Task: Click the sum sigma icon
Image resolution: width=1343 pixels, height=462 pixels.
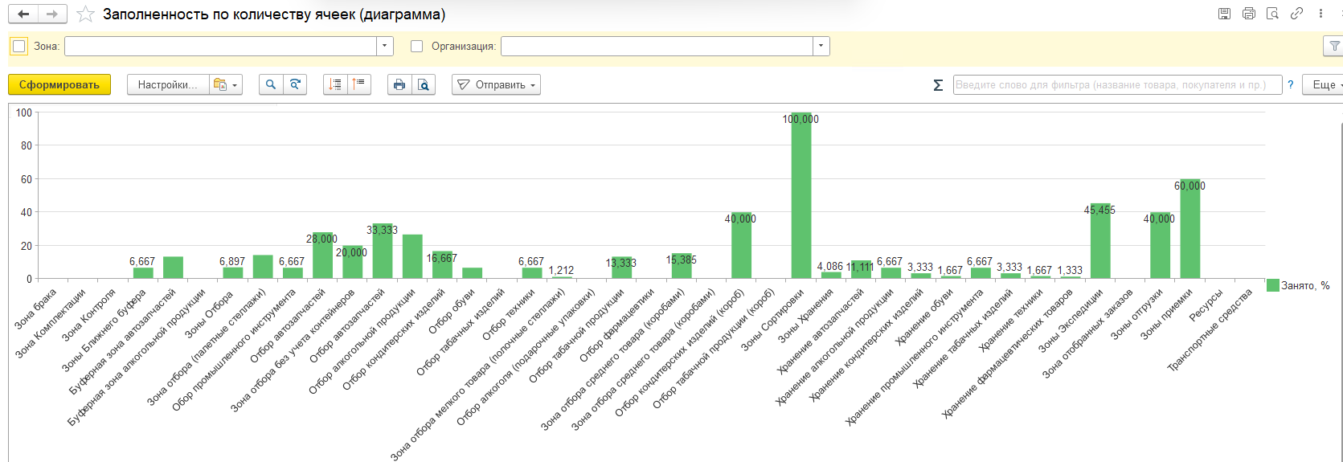Action: [x=938, y=84]
